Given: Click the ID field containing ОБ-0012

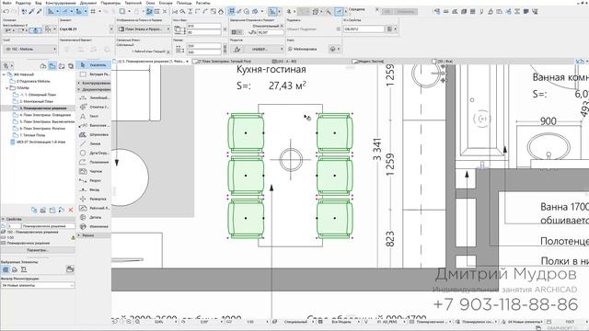Looking at the screenshot, I should (364, 29).
